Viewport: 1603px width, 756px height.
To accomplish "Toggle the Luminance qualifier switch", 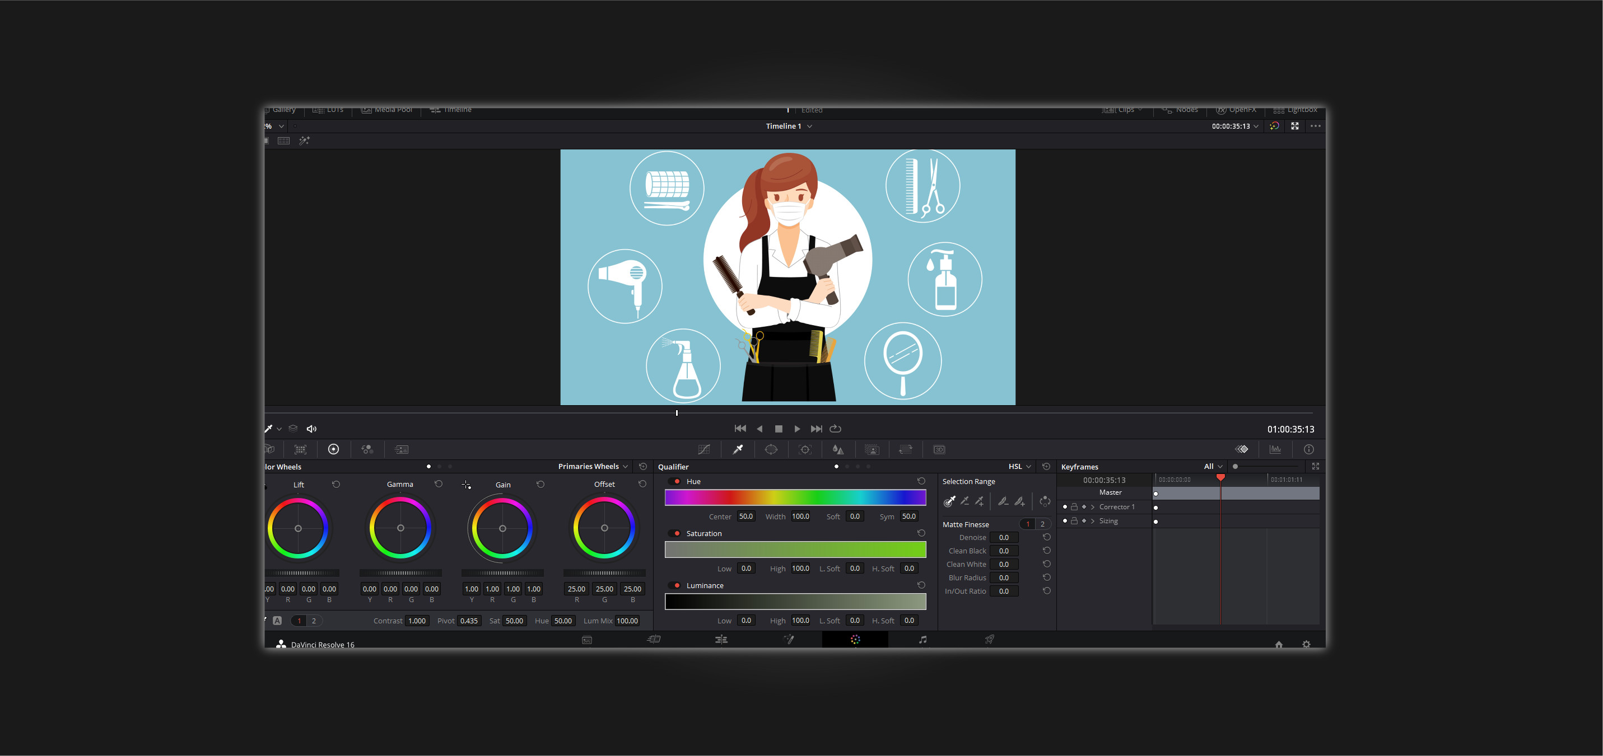I will click(x=676, y=586).
